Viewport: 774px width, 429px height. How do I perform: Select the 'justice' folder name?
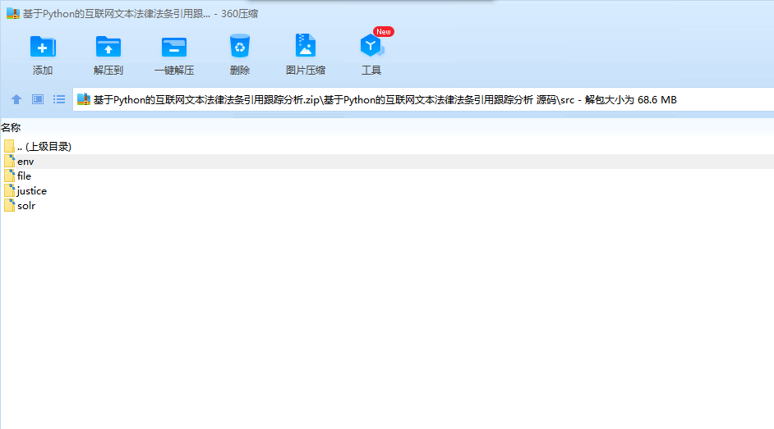32,191
